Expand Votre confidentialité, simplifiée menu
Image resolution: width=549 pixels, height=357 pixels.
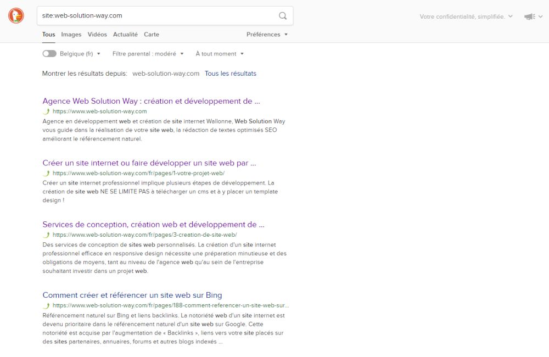[466, 16]
